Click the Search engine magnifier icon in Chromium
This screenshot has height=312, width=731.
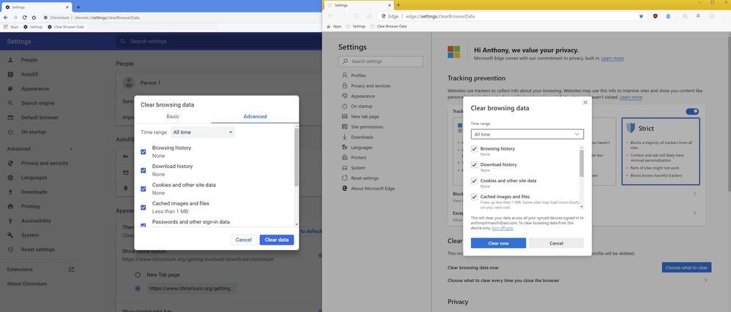click(10, 103)
